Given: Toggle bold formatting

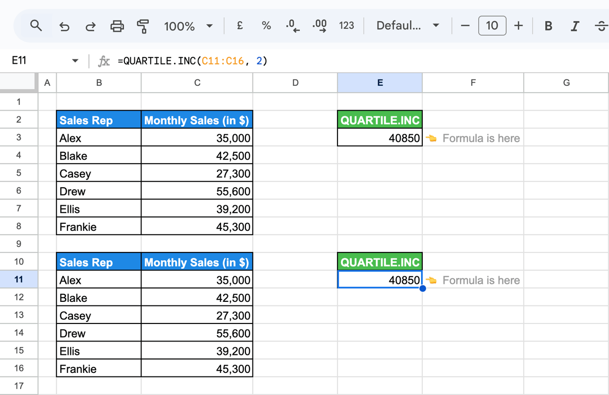Looking at the screenshot, I should pyautogui.click(x=548, y=26).
